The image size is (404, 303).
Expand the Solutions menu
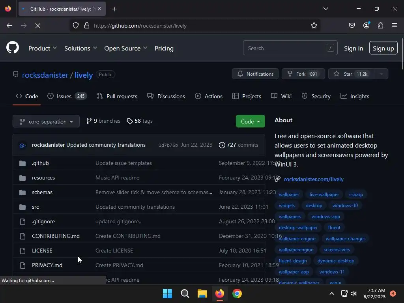80,48
